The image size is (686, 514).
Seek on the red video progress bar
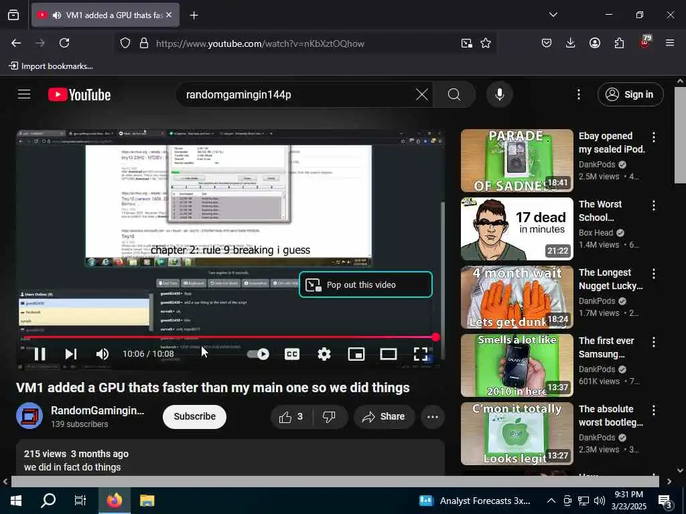coord(230,337)
